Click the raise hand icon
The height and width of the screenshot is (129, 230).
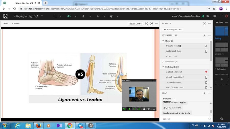pos(111,16)
